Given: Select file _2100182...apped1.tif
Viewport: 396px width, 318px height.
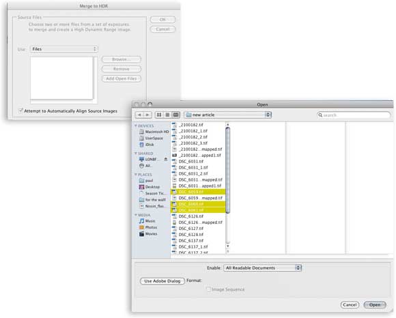Looking at the screenshot, I should (198, 155).
